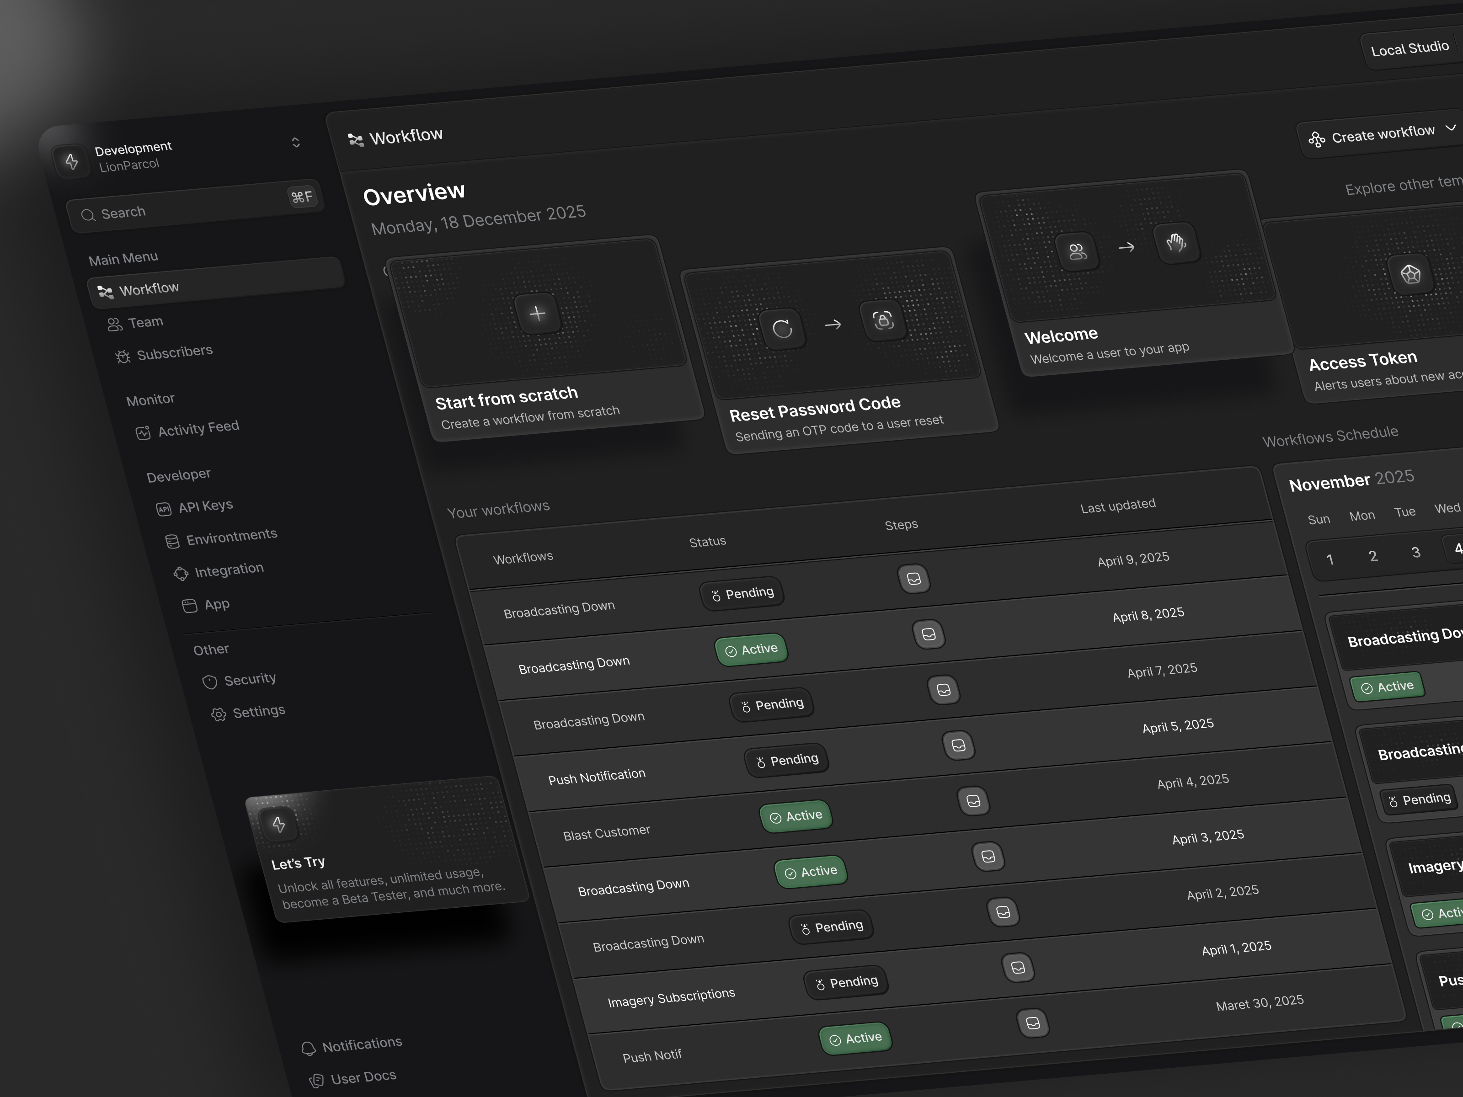Image resolution: width=1463 pixels, height=1097 pixels.
Task: Click the Team people icon
Action: coord(115,324)
